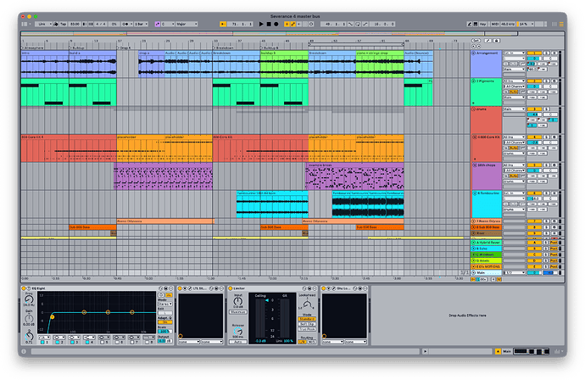Screen dimensions: 585x380
Task: Click the Stop transport button
Action: coord(269,24)
